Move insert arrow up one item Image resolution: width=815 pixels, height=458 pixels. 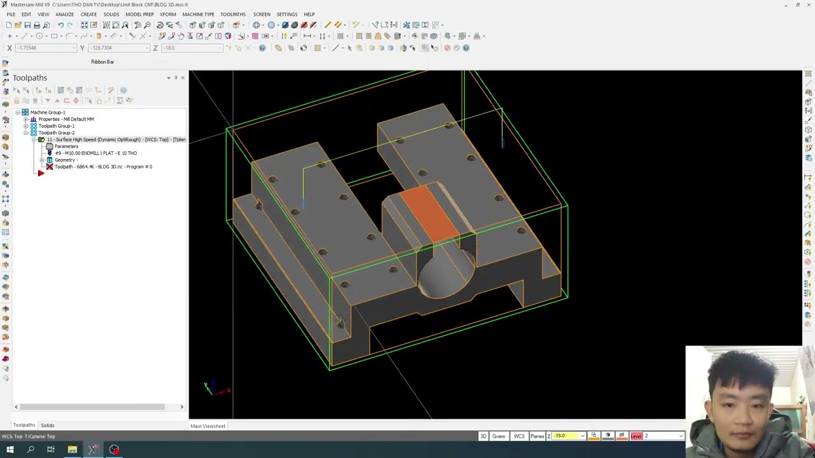tap(57, 101)
